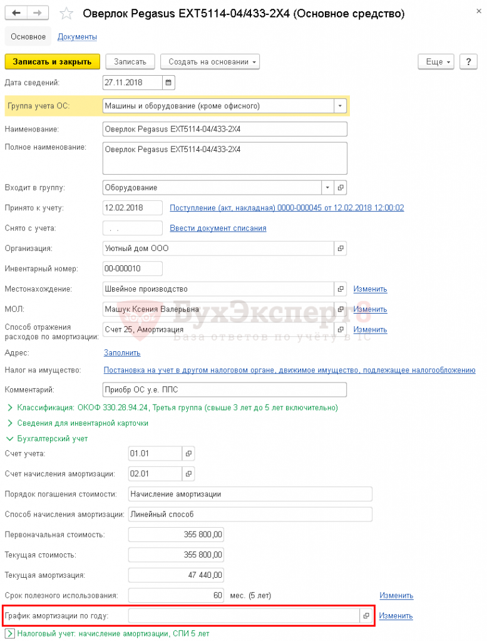Click the empty График амортизации по году field

click(244, 616)
